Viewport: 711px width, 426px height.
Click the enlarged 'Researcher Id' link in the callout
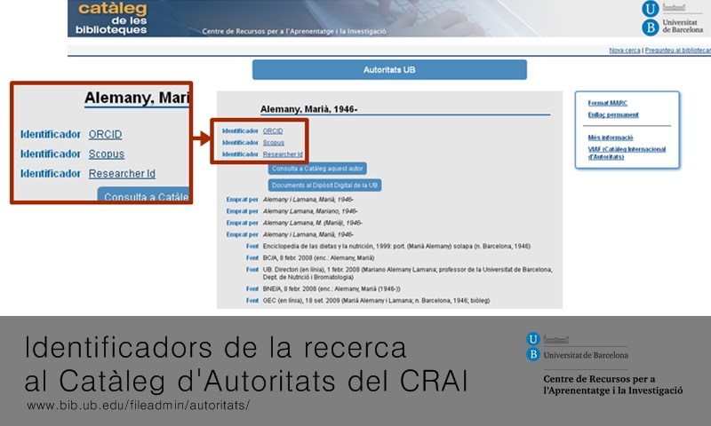(122, 173)
